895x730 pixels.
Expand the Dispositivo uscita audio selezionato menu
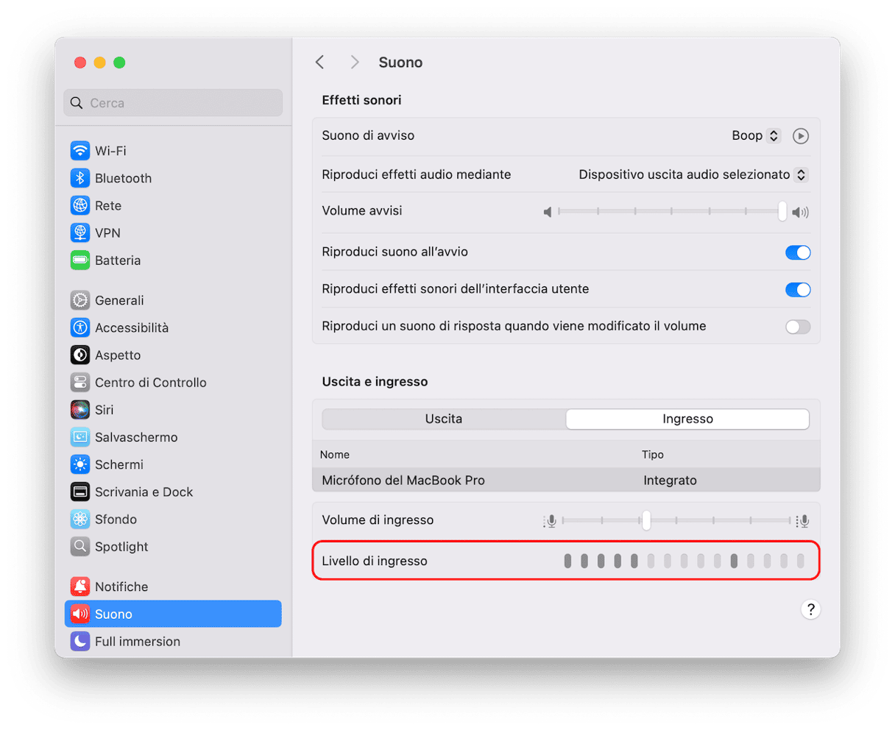[x=693, y=174]
